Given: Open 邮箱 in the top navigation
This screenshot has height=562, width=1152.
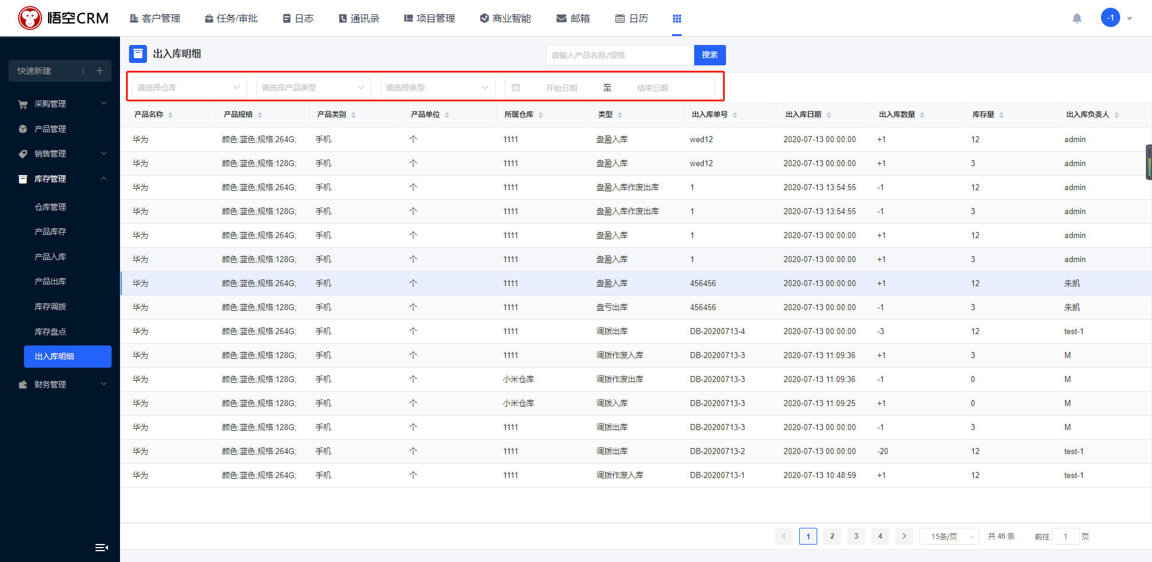Looking at the screenshot, I should [x=573, y=19].
